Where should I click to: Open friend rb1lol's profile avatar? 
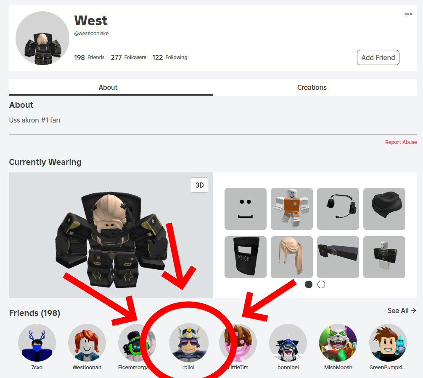(188, 342)
